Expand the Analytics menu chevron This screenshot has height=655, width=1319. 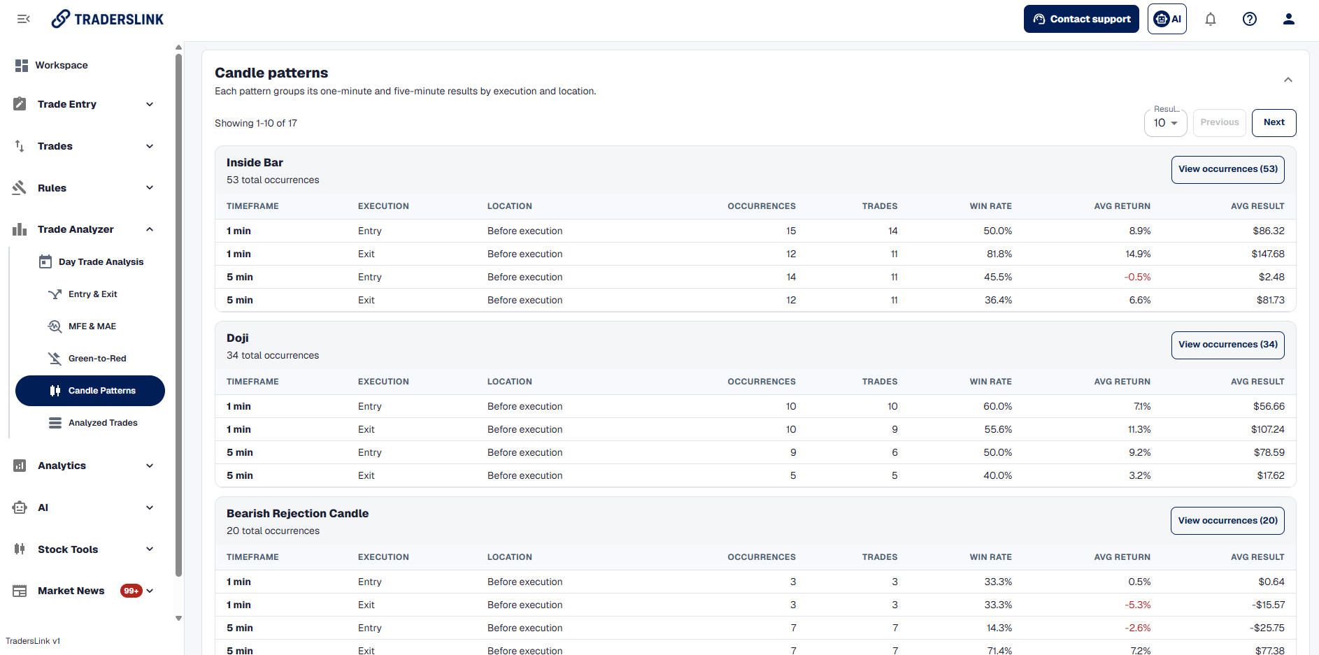(x=150, y=466)
